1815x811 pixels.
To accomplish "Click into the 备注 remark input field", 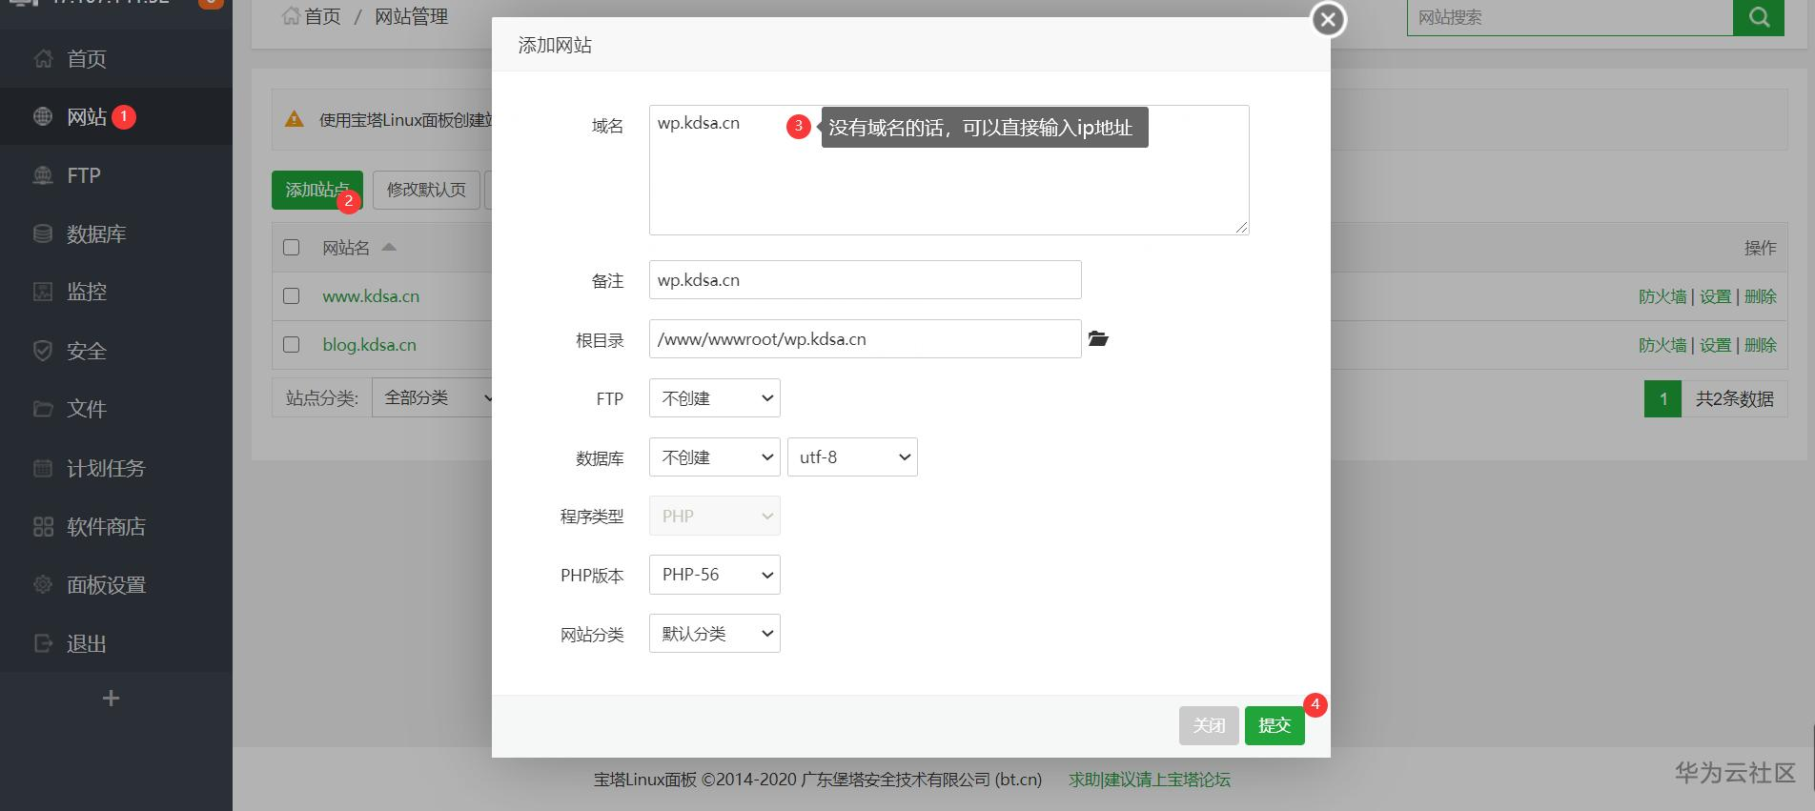I will pos(866,280).
